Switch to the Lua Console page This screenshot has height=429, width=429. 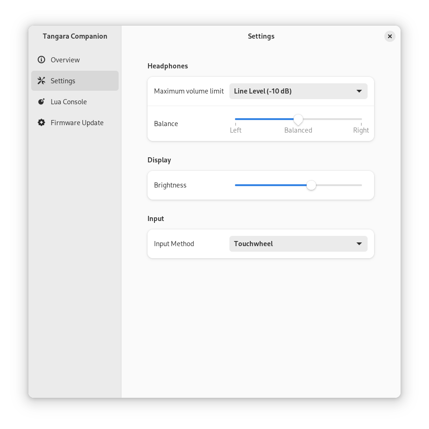point(68,102)
